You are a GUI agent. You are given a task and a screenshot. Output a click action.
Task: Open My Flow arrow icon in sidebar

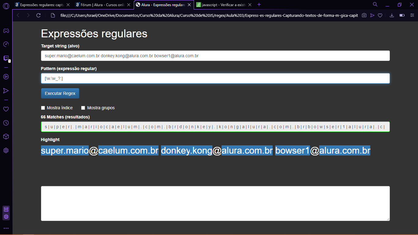point(6,91)
